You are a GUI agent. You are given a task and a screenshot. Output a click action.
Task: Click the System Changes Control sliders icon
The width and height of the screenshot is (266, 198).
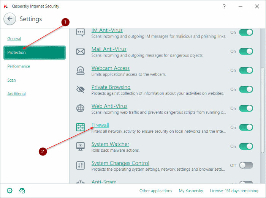coord(81,165)
